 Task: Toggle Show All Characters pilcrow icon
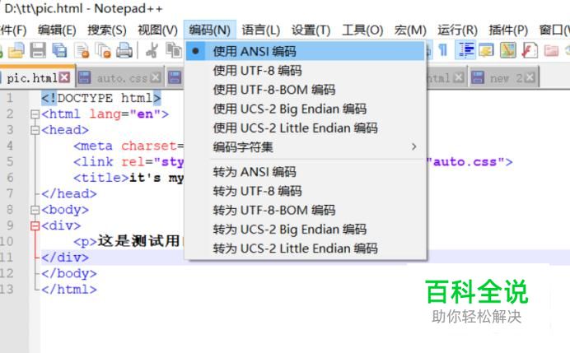pyautogui.click(x=443, y=50)
